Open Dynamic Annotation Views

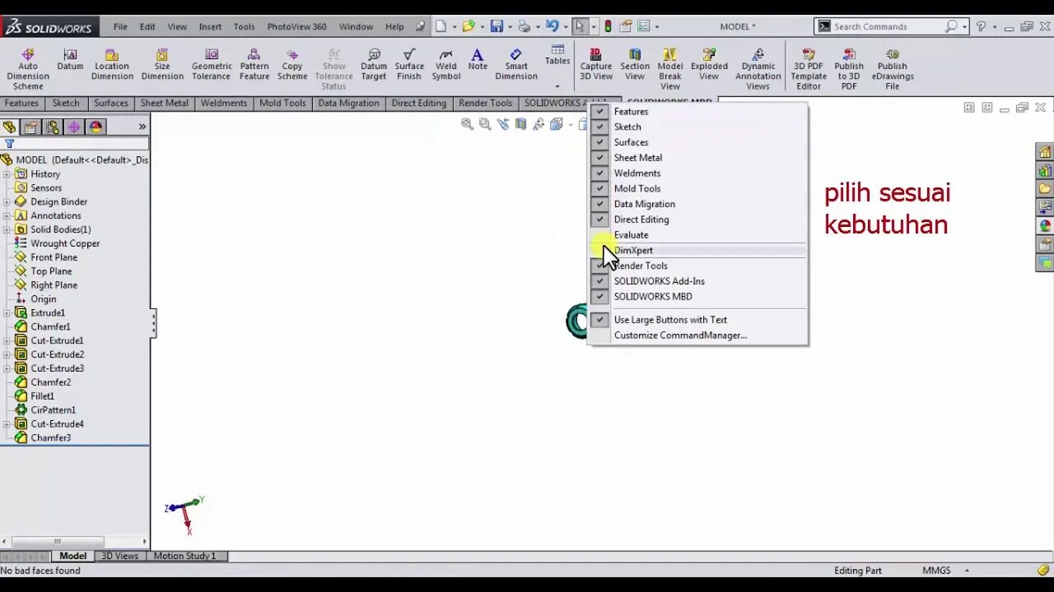(758, 69)
